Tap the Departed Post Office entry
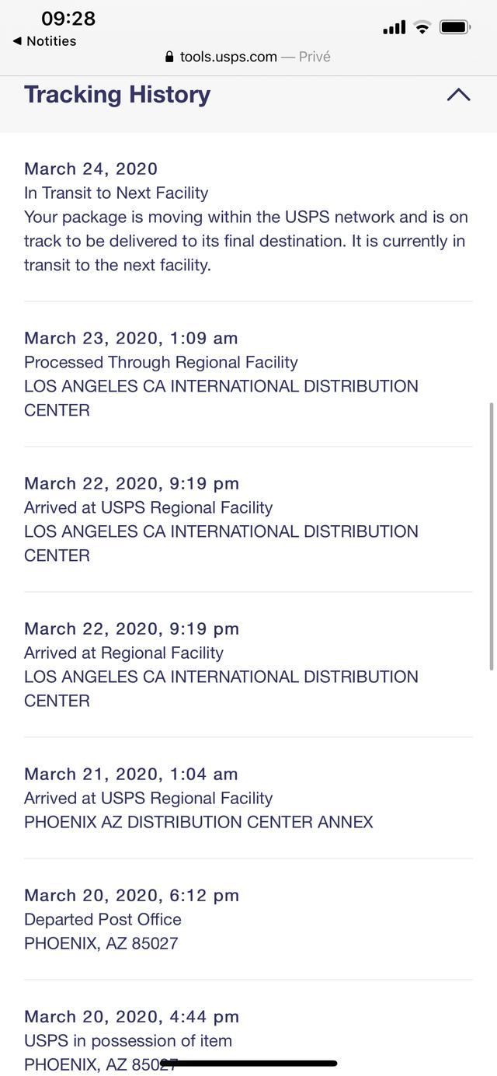 point(103,919)
